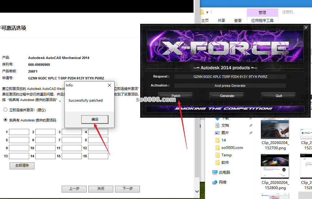Select the 此电脑 This PC icon
312x199 pixels.
tap(215, 172)
